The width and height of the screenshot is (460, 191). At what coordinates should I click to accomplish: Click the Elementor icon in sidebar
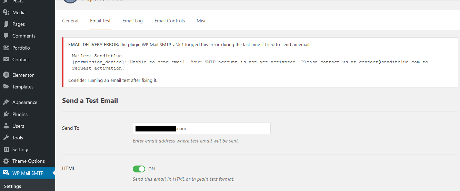point(6,75)
